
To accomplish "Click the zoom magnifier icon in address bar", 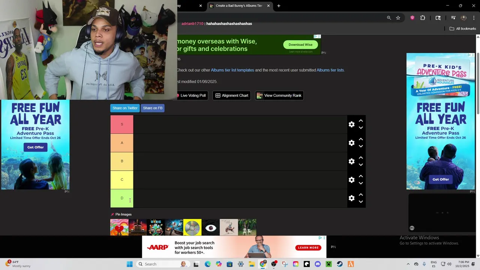I will click(389, 18).
